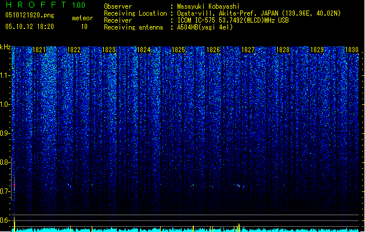Click the 1830 time marker

tap(352, 50)
